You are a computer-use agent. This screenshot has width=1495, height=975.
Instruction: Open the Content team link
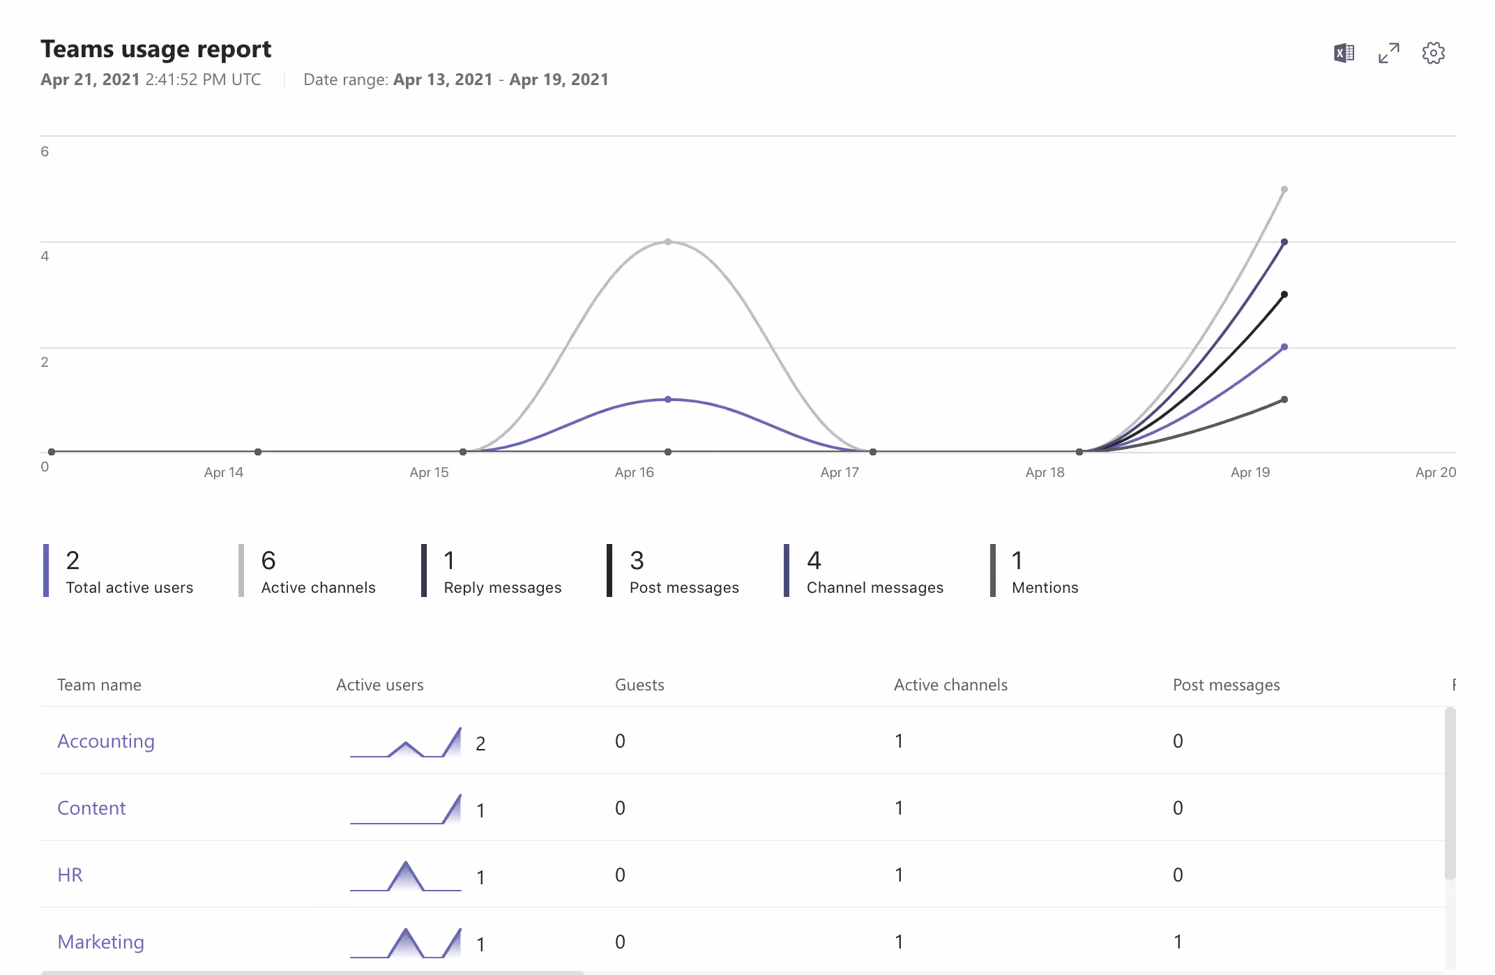pos(91,808)
